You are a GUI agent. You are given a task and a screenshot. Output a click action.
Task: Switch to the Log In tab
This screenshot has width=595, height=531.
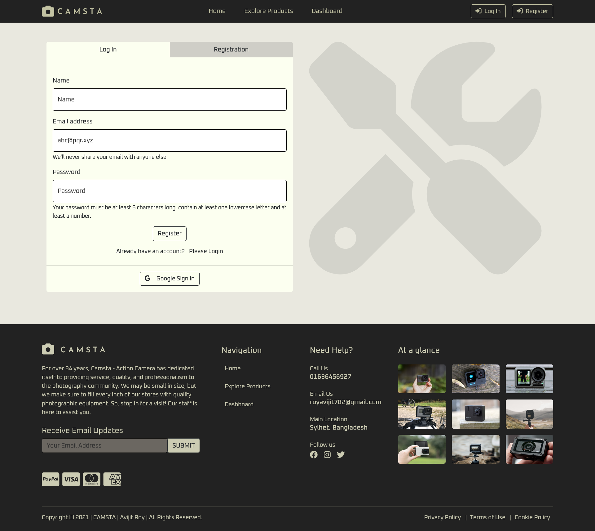pos(108,50)
